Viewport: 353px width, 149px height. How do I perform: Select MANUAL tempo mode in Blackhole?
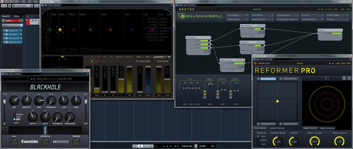click(15, 114)
